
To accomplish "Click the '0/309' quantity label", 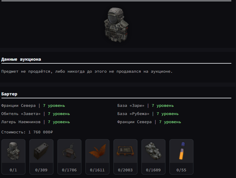I will tap(41, 170).
